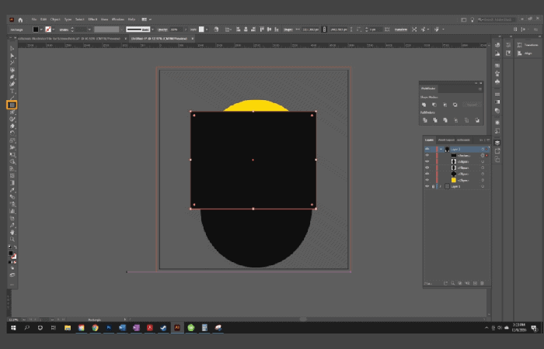Image resolution: width=544 pixels, height=349 pixels.
Task: Select the Type tool
Action: click(12, 91)
